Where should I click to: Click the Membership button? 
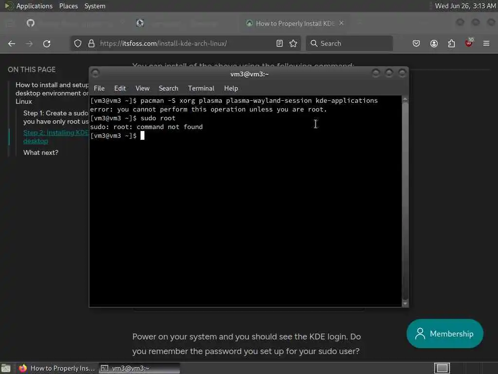445,334
